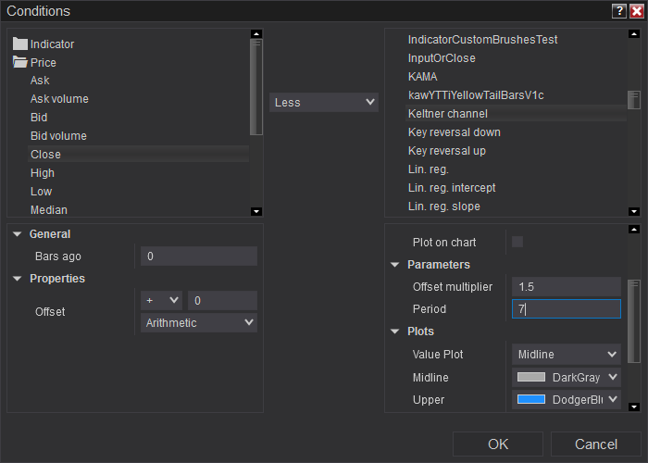Open Upper DodgerBlue color picker
The width and height of the screenshot is (648, 463).
click(x=567, y=399)
